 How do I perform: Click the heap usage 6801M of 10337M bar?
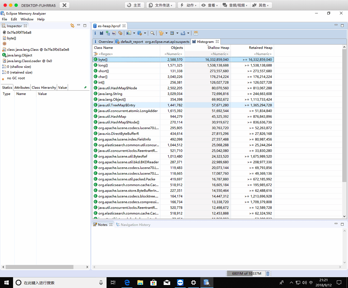(246, 274)
